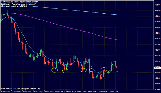Click the 25 Nov 04:00 time label

pyautogui.click(x=38, y=91)
